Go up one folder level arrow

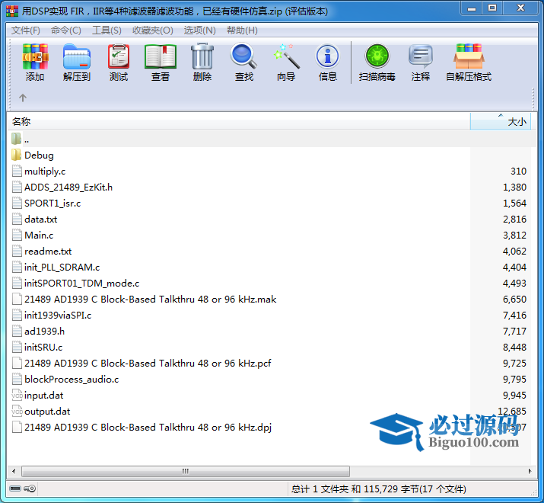(23, 98)
